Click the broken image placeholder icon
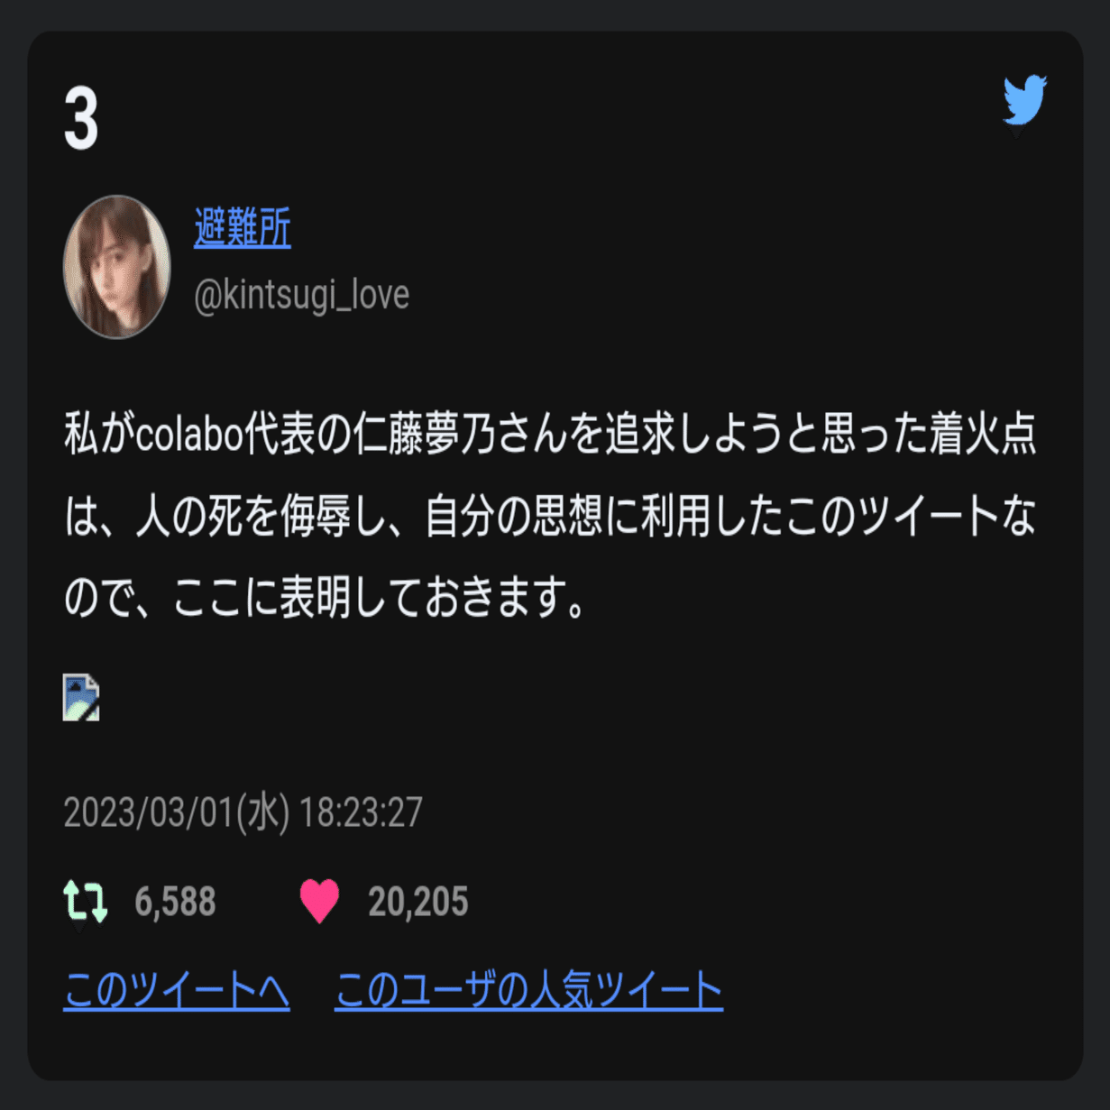This screenshot has height=1110, width=1110. point(81,697)
